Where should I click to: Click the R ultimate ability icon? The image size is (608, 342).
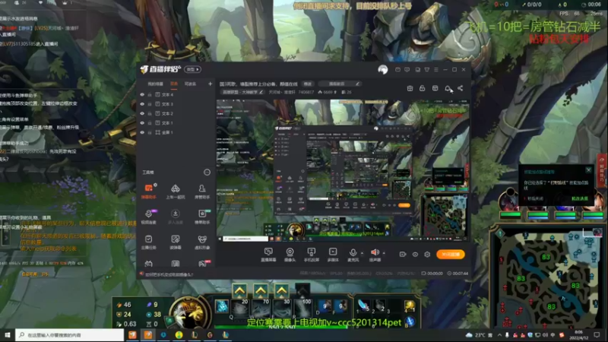(302, 307)
